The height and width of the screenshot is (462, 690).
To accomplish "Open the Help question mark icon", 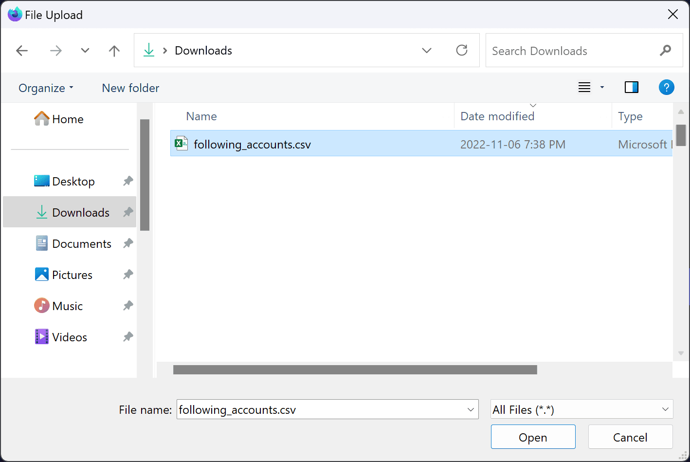I will pos(666,88).
